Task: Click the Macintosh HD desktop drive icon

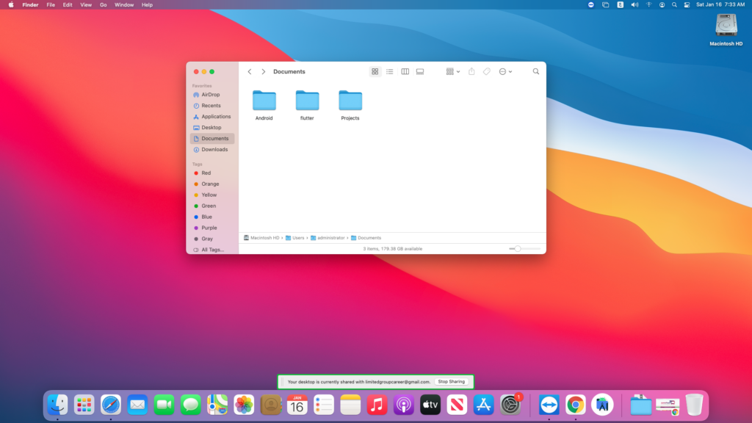Action: 726,29
